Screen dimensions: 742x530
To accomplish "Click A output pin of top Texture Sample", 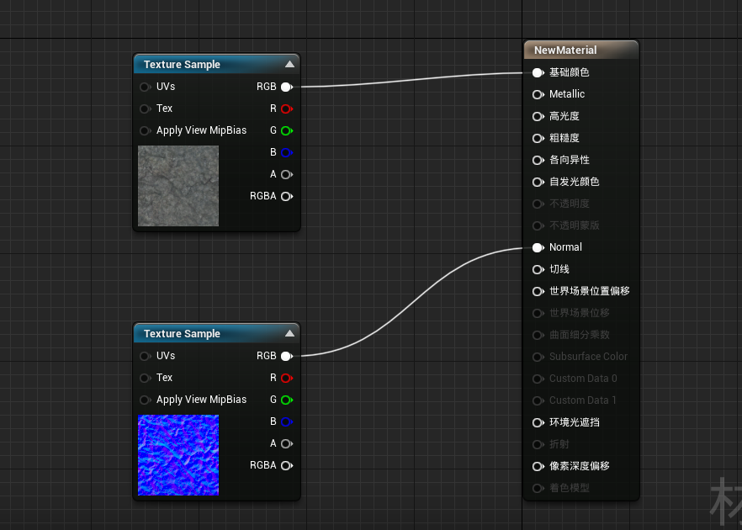I will coord(287,175).
